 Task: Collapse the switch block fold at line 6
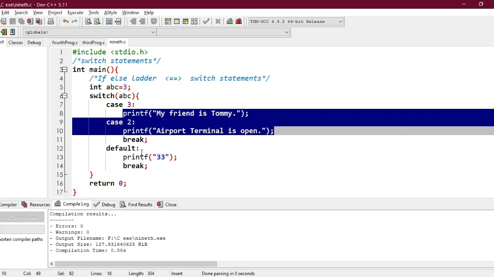pyautogui.click(x=64, y=96)
